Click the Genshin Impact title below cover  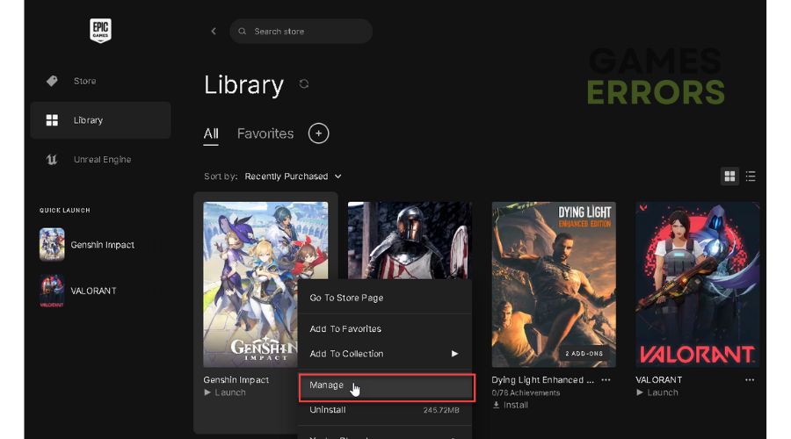point(236,380)
